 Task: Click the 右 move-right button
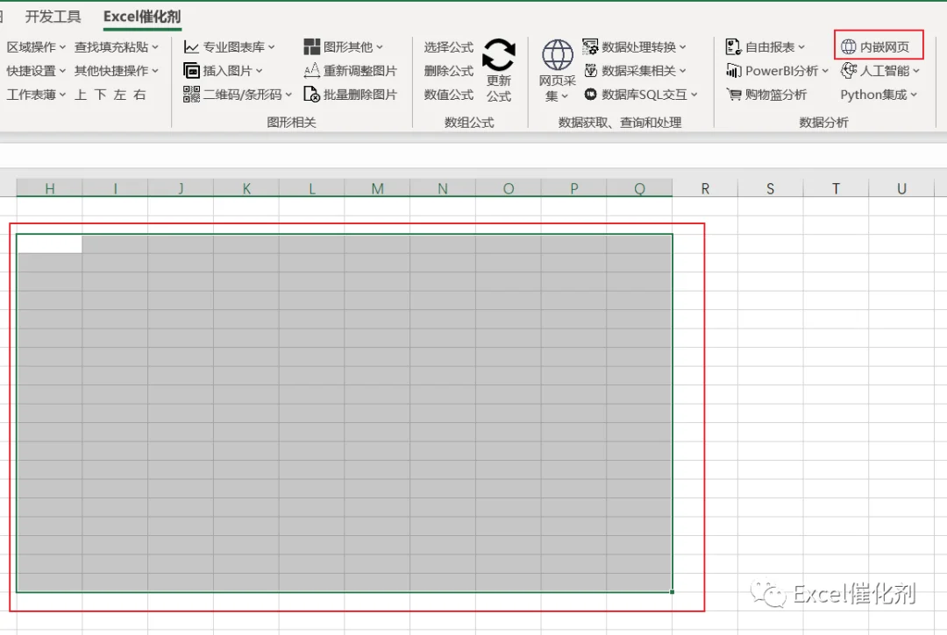point(140,95)
